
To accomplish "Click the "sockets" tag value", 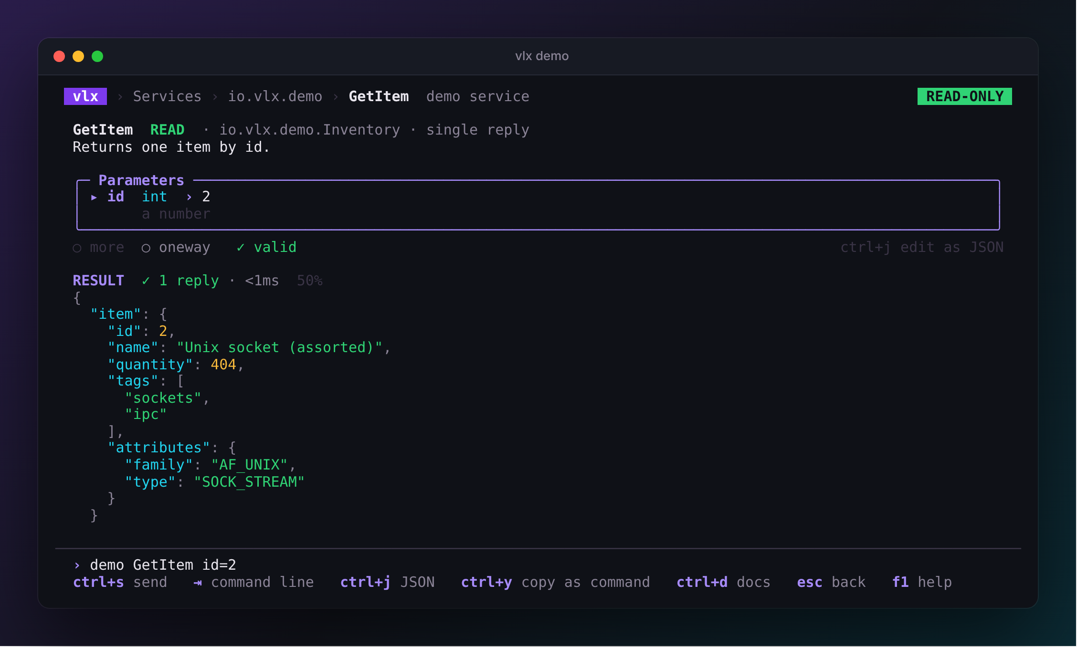I will point(163,398).
